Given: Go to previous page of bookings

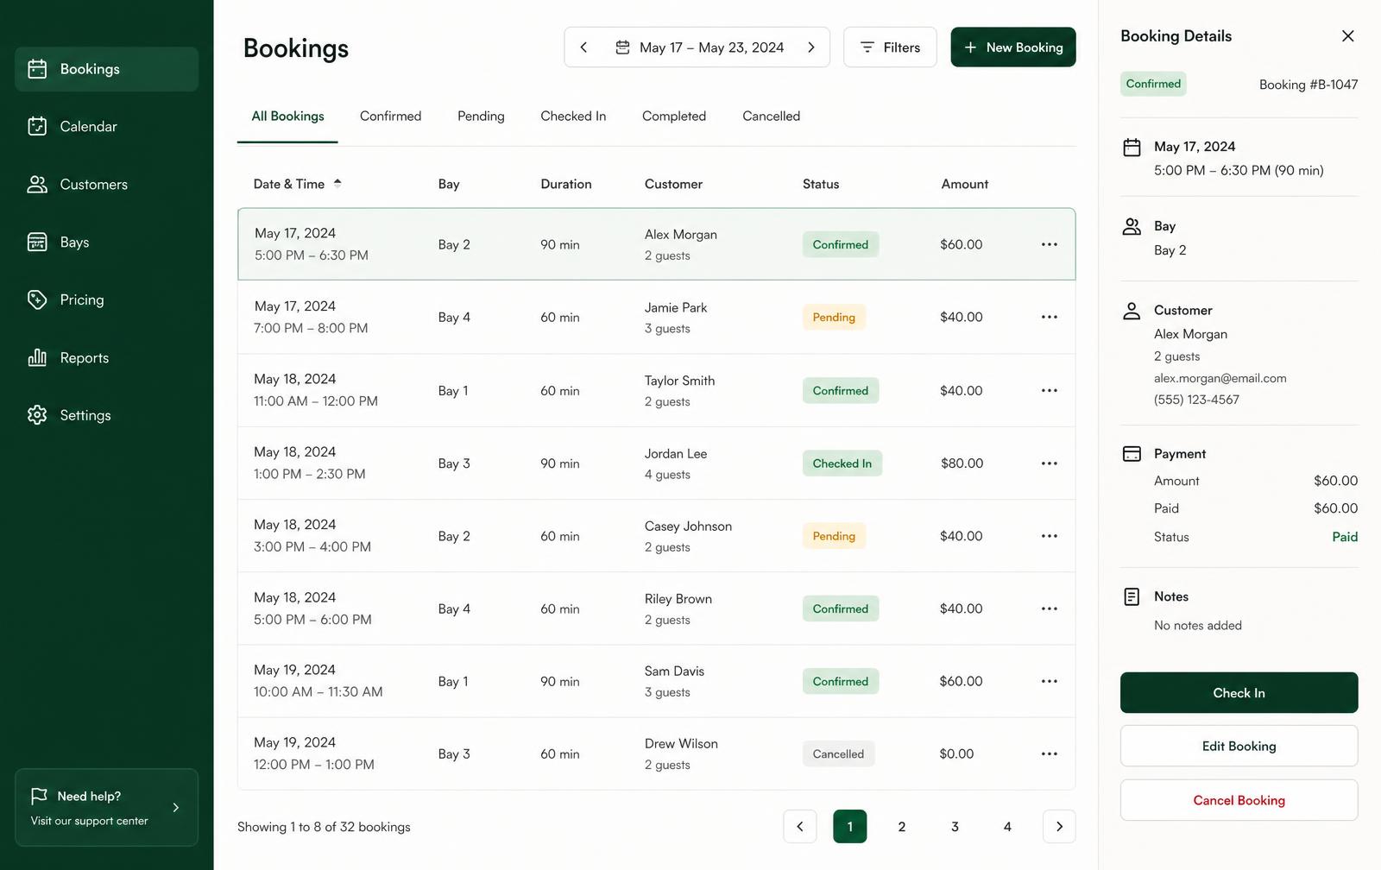Looking at the screenshot, I should pos(800,827).
